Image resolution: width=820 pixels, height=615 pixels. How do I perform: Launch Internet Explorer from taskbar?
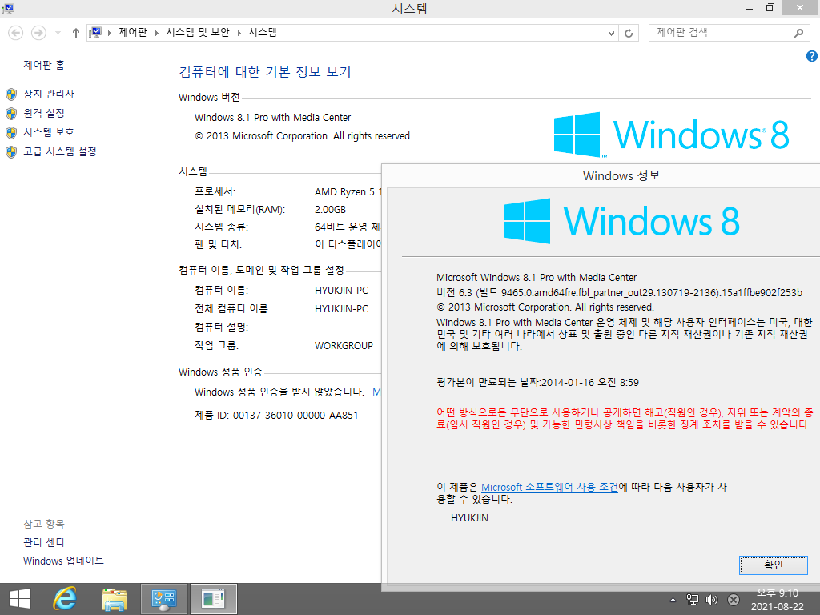(x=65, y=599)
